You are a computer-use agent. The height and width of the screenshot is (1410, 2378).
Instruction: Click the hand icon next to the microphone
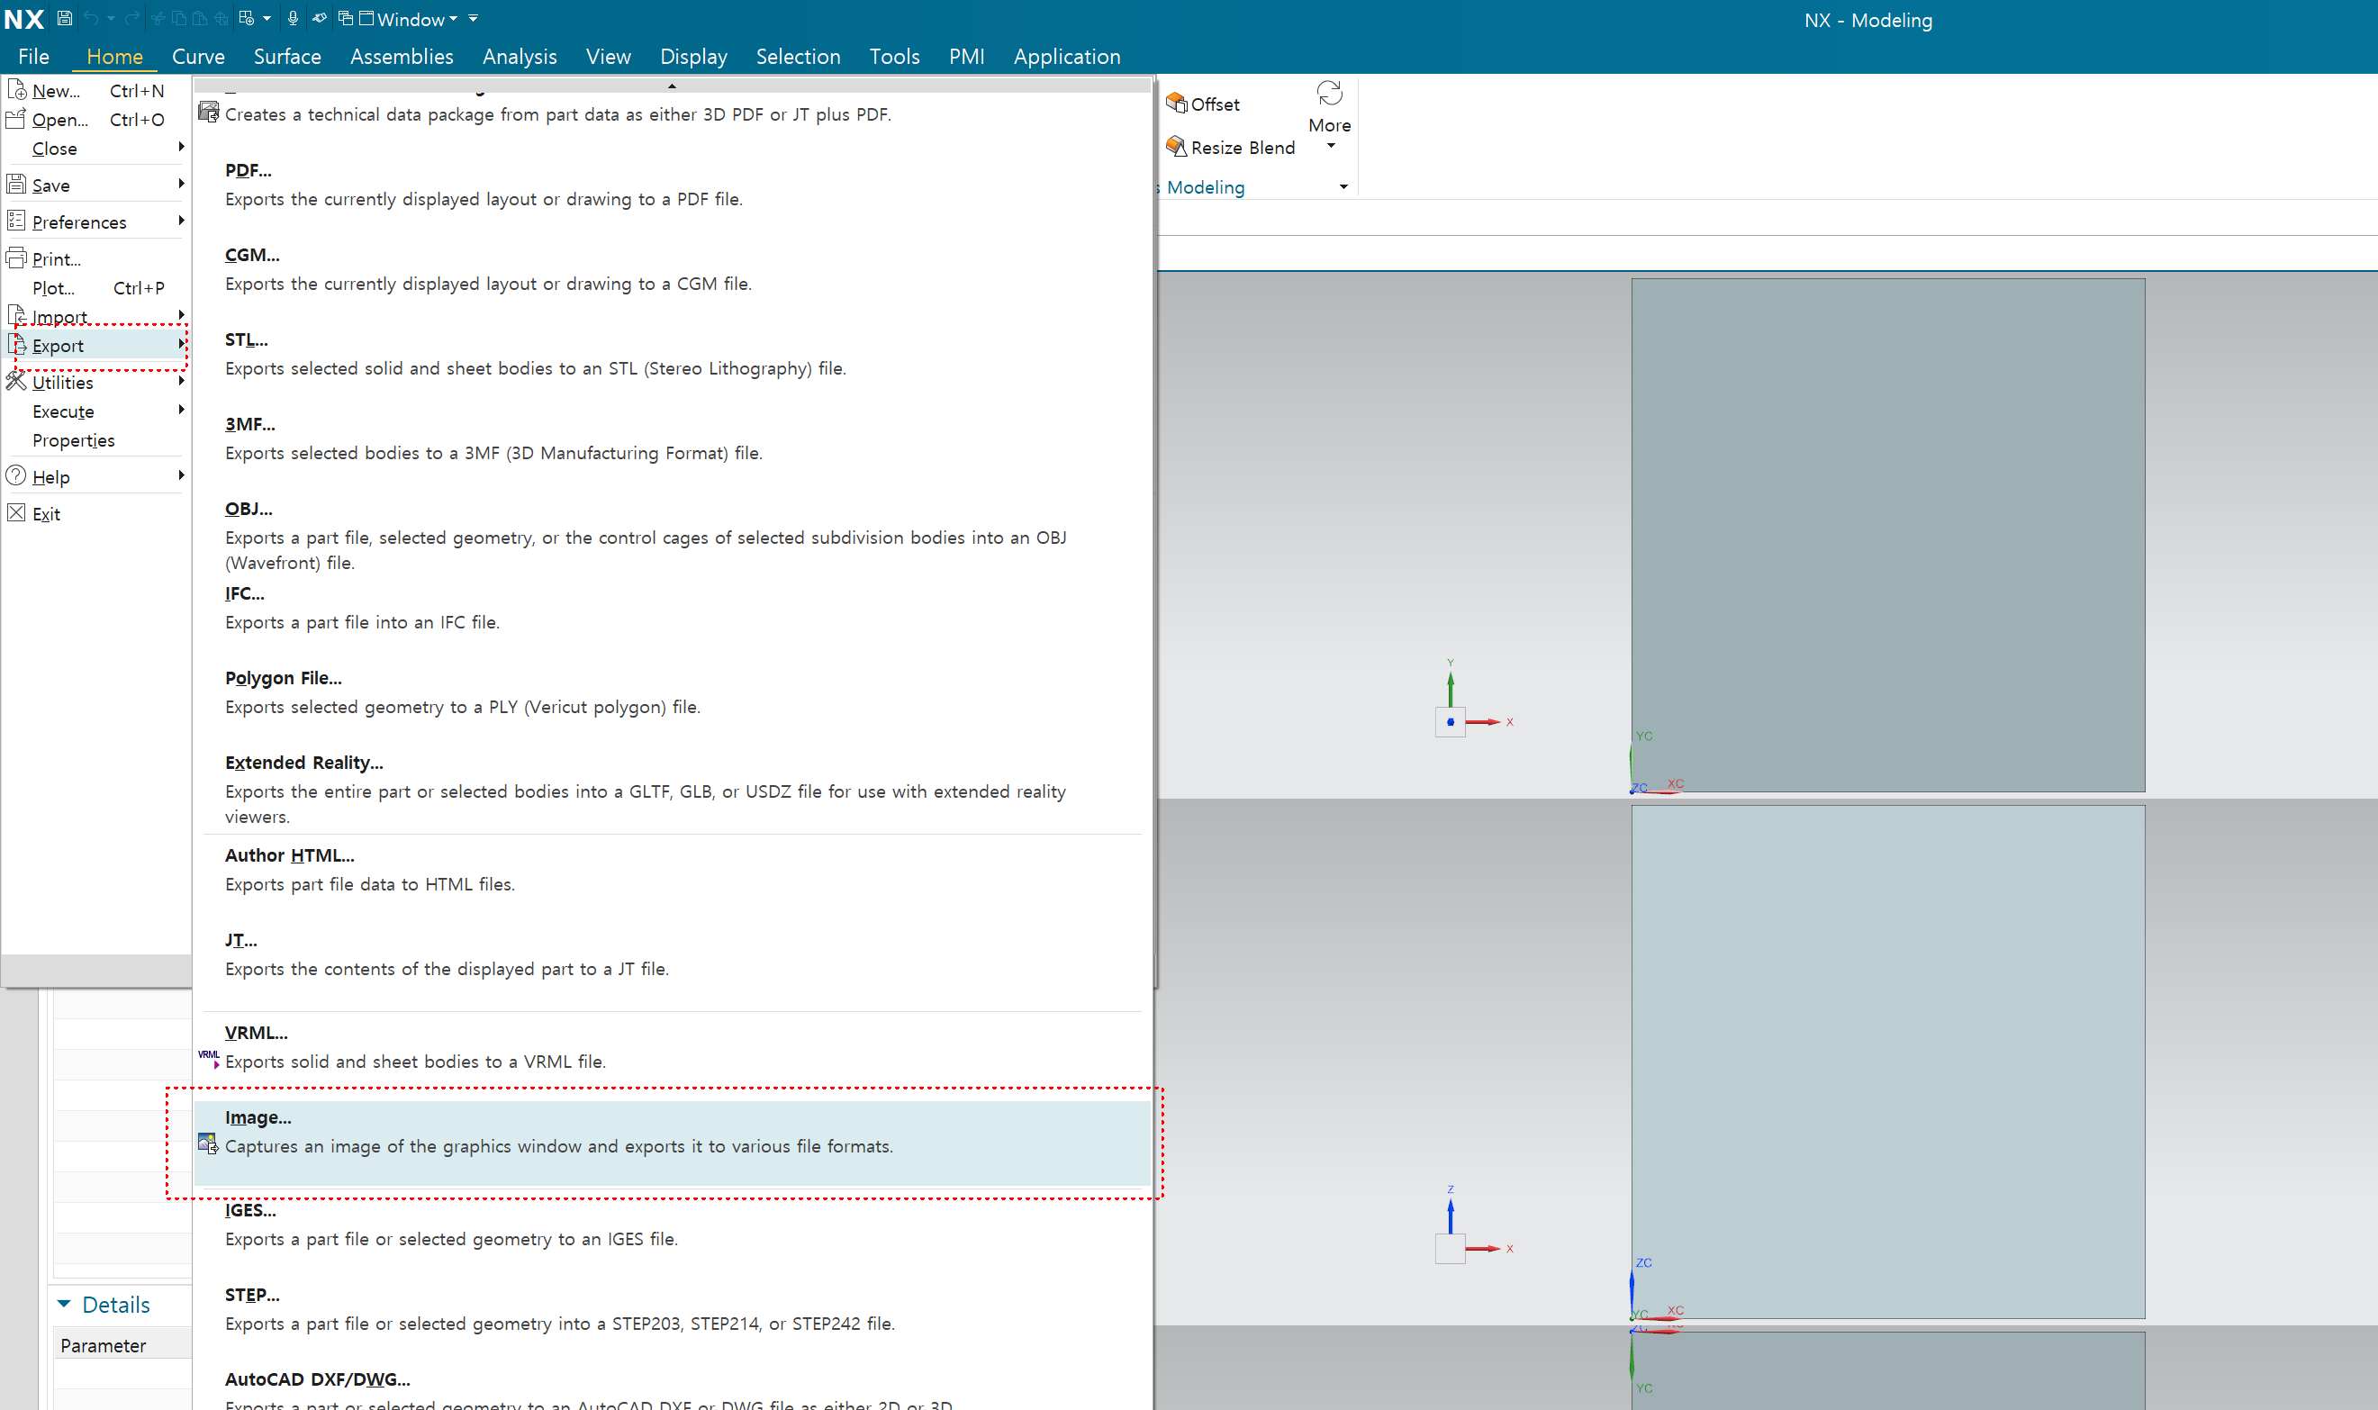pyautogui.click(x=320, y=18)
